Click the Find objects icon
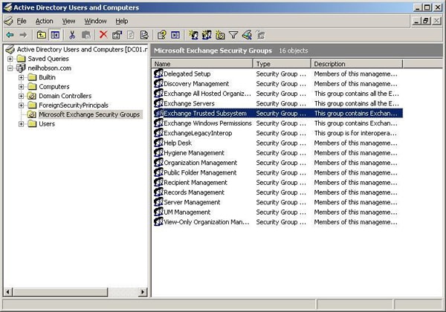Image resolution: width=446 pixels, height=312 pixels. [x=248, y=35]
